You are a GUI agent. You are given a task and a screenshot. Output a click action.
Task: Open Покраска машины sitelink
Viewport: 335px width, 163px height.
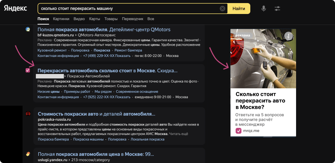(88, 139)
